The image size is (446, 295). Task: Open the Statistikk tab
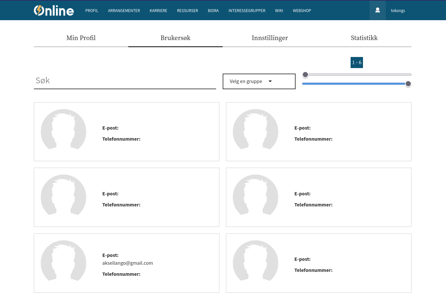coord(364,38)
